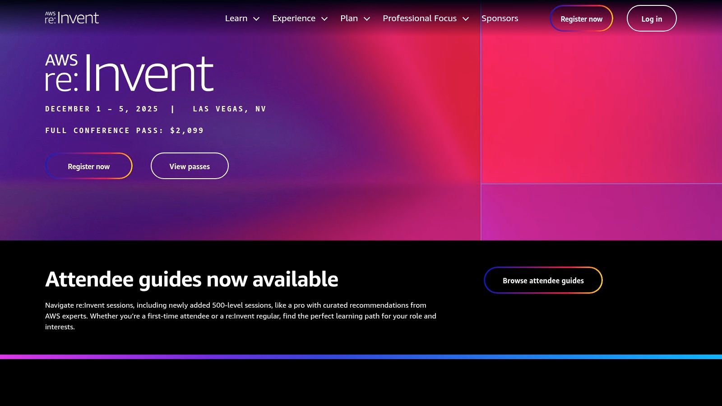
Task: Click the Full Conference Pass $2,099 text
Action: [x=125, y=130]
